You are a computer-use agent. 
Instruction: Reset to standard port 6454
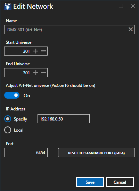tap(96, 153)
